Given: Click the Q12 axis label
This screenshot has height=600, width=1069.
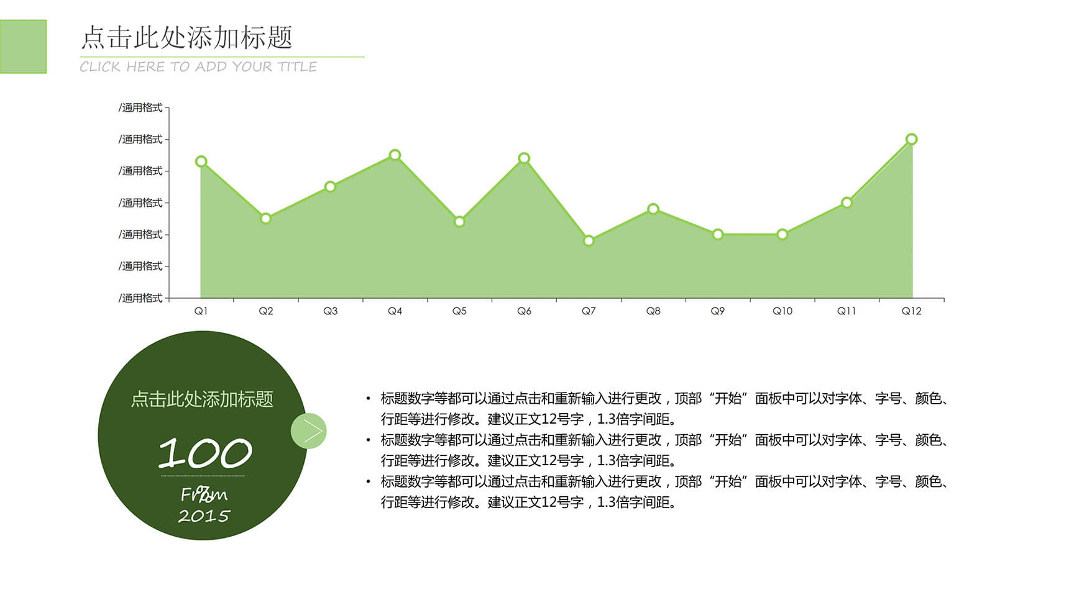Looking at the screenshot, I should click(x=911, y=311).
